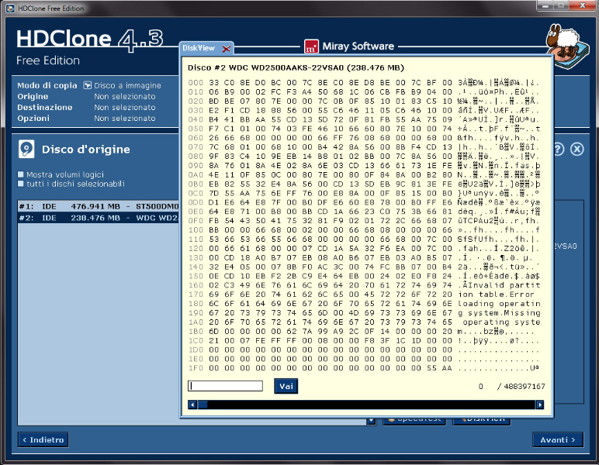
Task: Click hex row offset 000
Action: tap(196, 83)
